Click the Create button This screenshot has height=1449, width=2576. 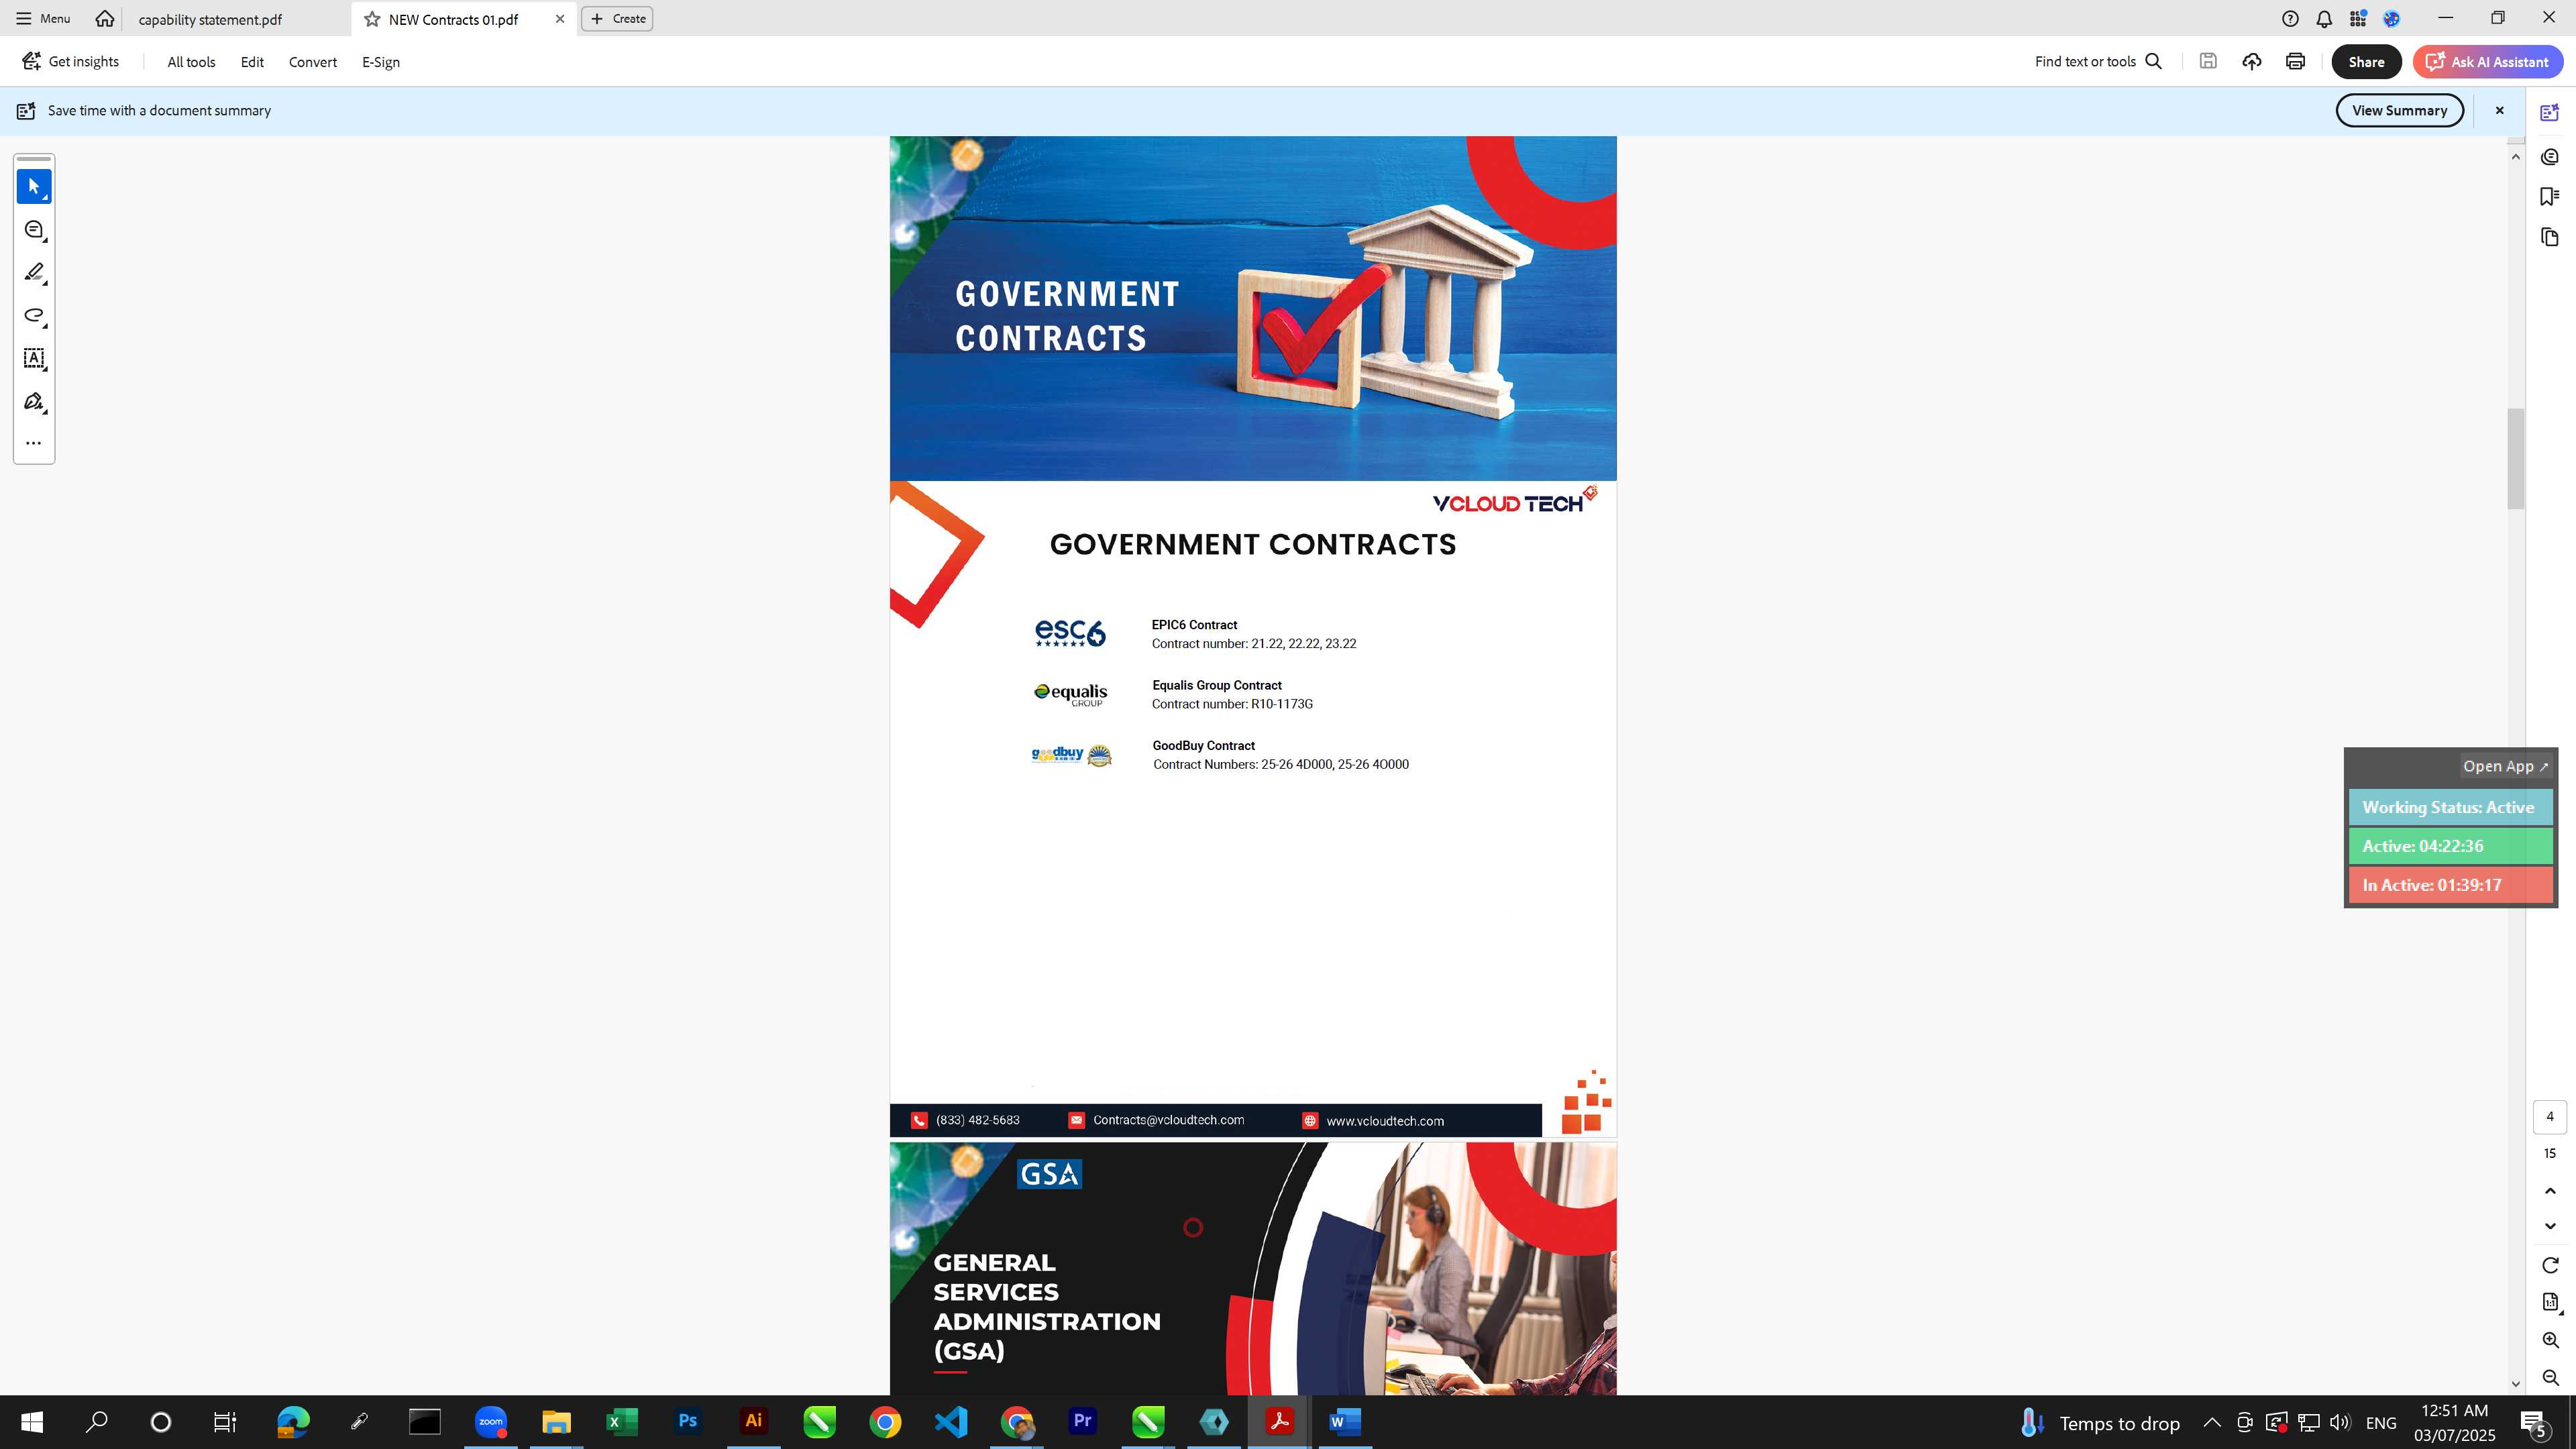[617, 19]
